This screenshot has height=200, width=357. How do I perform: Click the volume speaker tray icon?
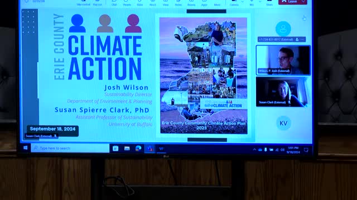coord(283,149)
